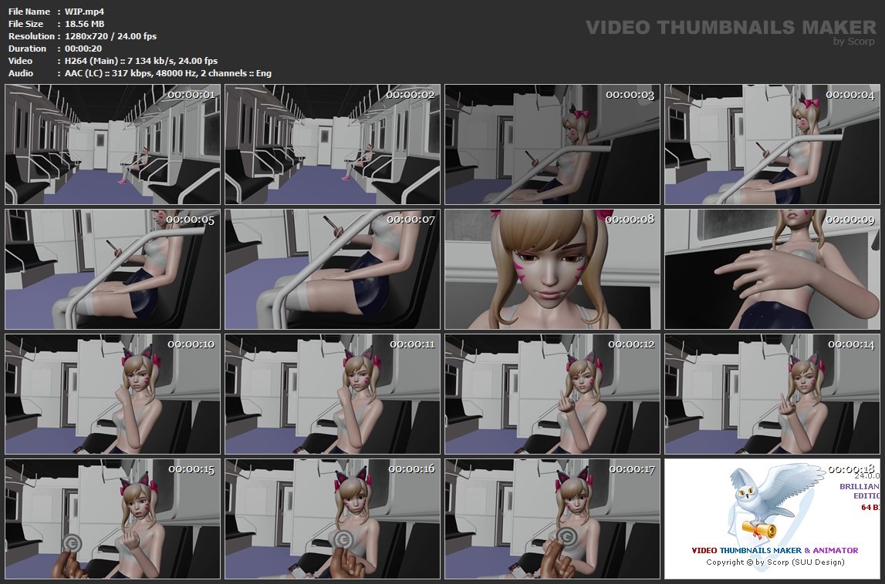The width and height of the screenshot is (885, 584).
Task: Open the thumbnail marked 00:00:03
Action: [x=552, y=145]
